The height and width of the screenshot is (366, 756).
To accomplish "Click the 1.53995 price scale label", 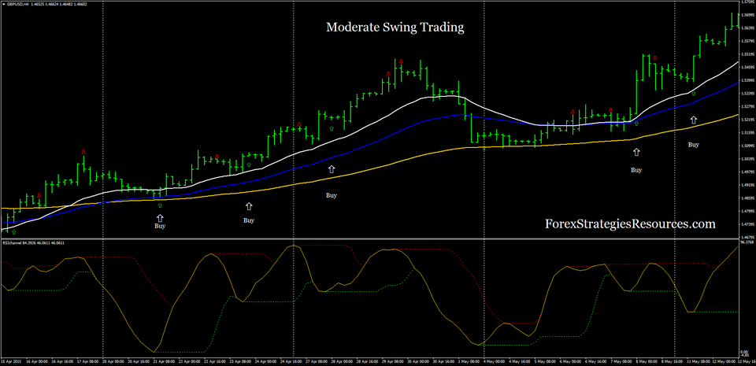I will coord(747,80).
